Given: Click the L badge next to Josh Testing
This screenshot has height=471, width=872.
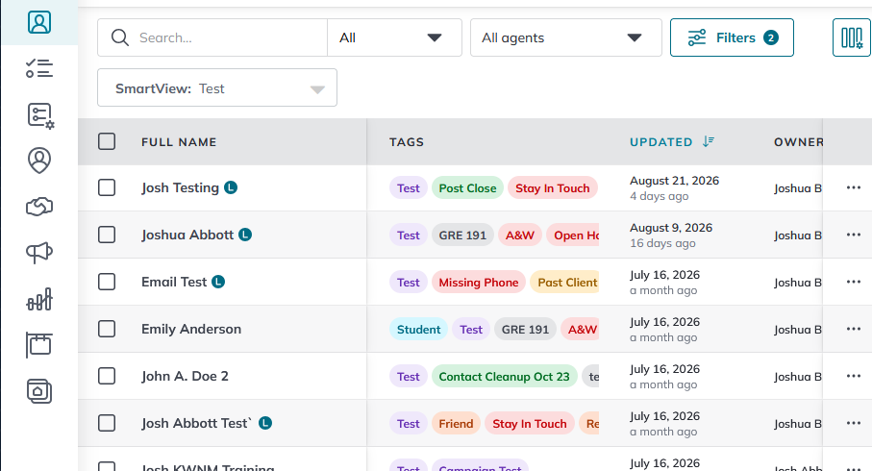Looking at the screenshot, I should [231, 188].
